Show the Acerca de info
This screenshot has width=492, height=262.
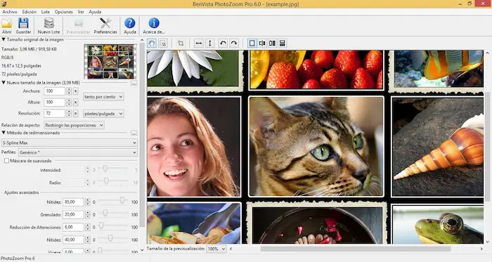[x=153, y=26]
